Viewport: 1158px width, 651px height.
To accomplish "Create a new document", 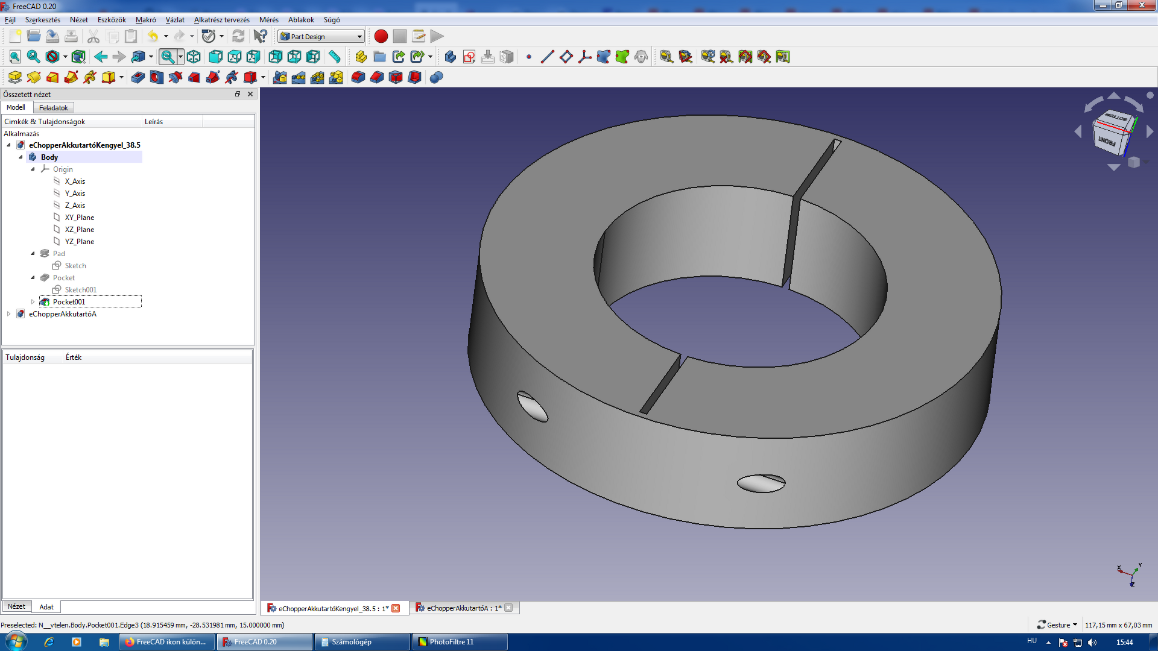I will click(x=15, y=36).
